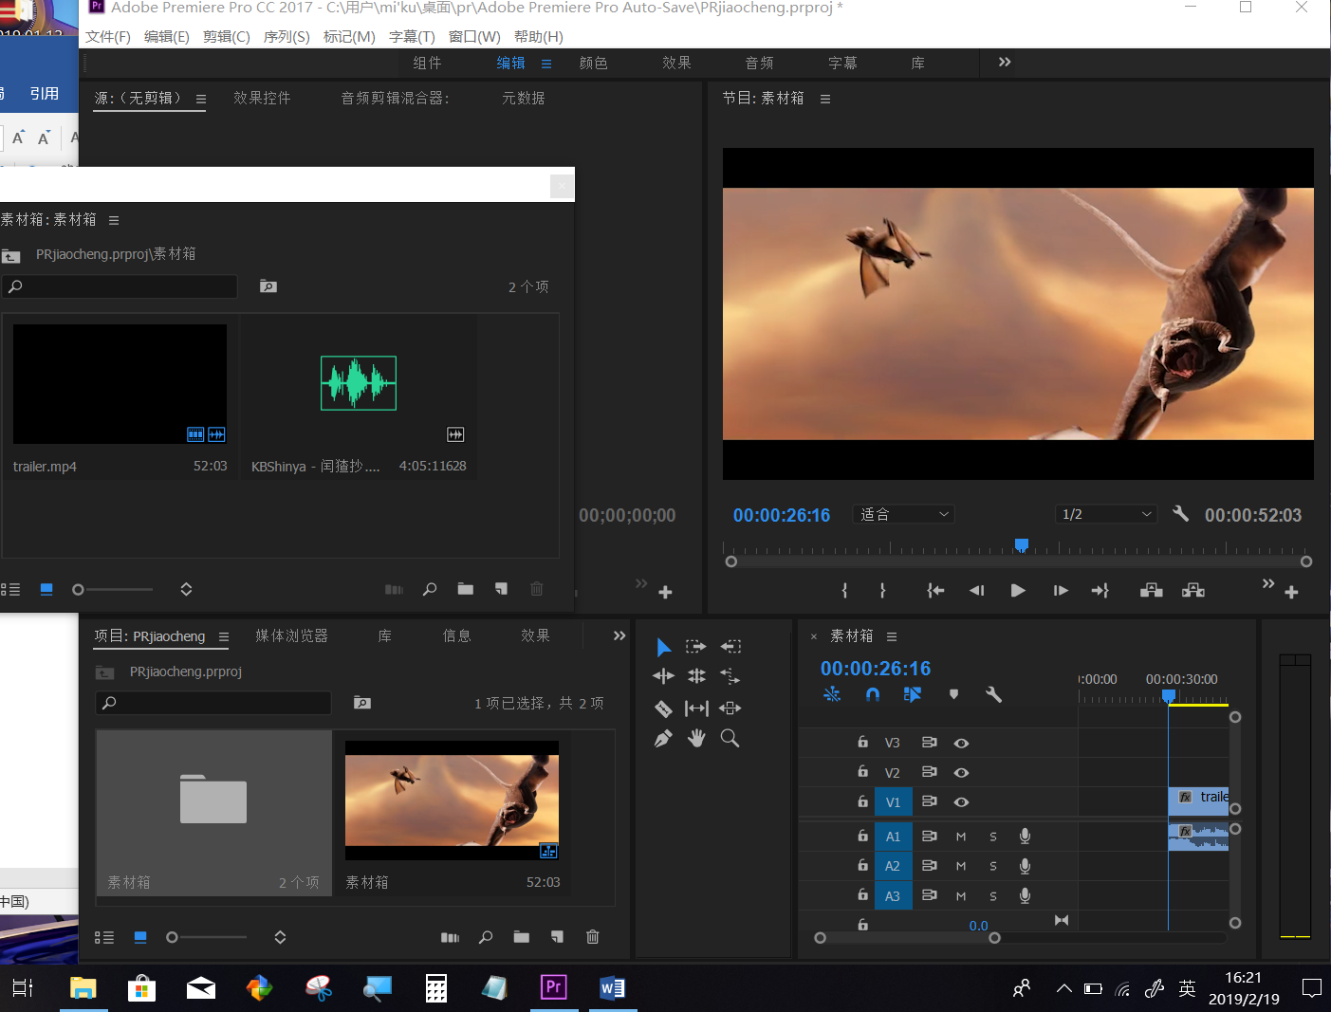Click the blue timeline timecode 00:00:26:16
The width and height of the screenshot is (1331, 1012).
click(876, 669)
